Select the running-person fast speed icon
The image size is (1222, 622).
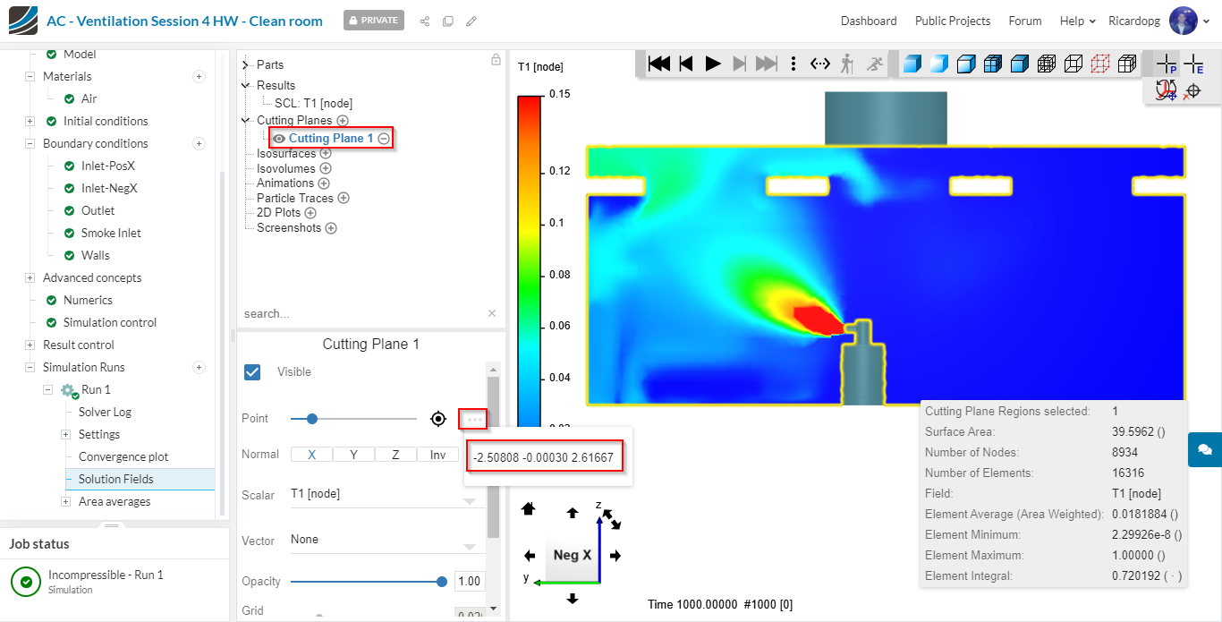tap(875, 64)
